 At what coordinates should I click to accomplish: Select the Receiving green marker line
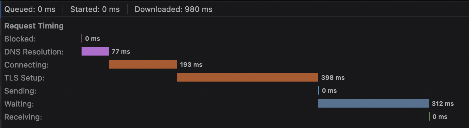(429, 116)
